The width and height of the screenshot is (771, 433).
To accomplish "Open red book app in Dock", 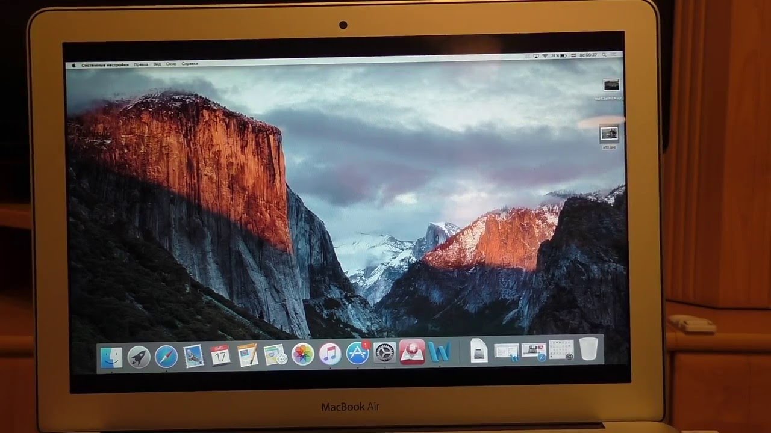I will (x=412, y=352).
